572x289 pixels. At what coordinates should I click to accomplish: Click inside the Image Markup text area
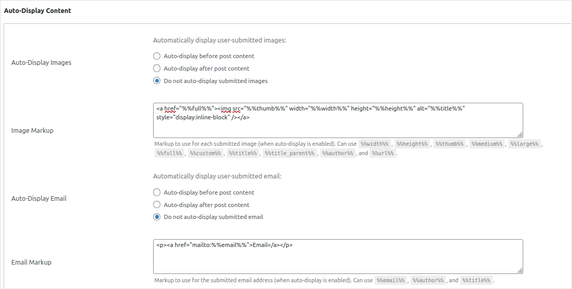[x=337, y=127]
